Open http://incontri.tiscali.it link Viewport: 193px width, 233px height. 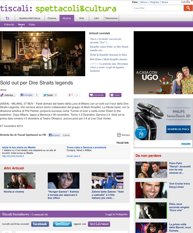pos(13,156)
